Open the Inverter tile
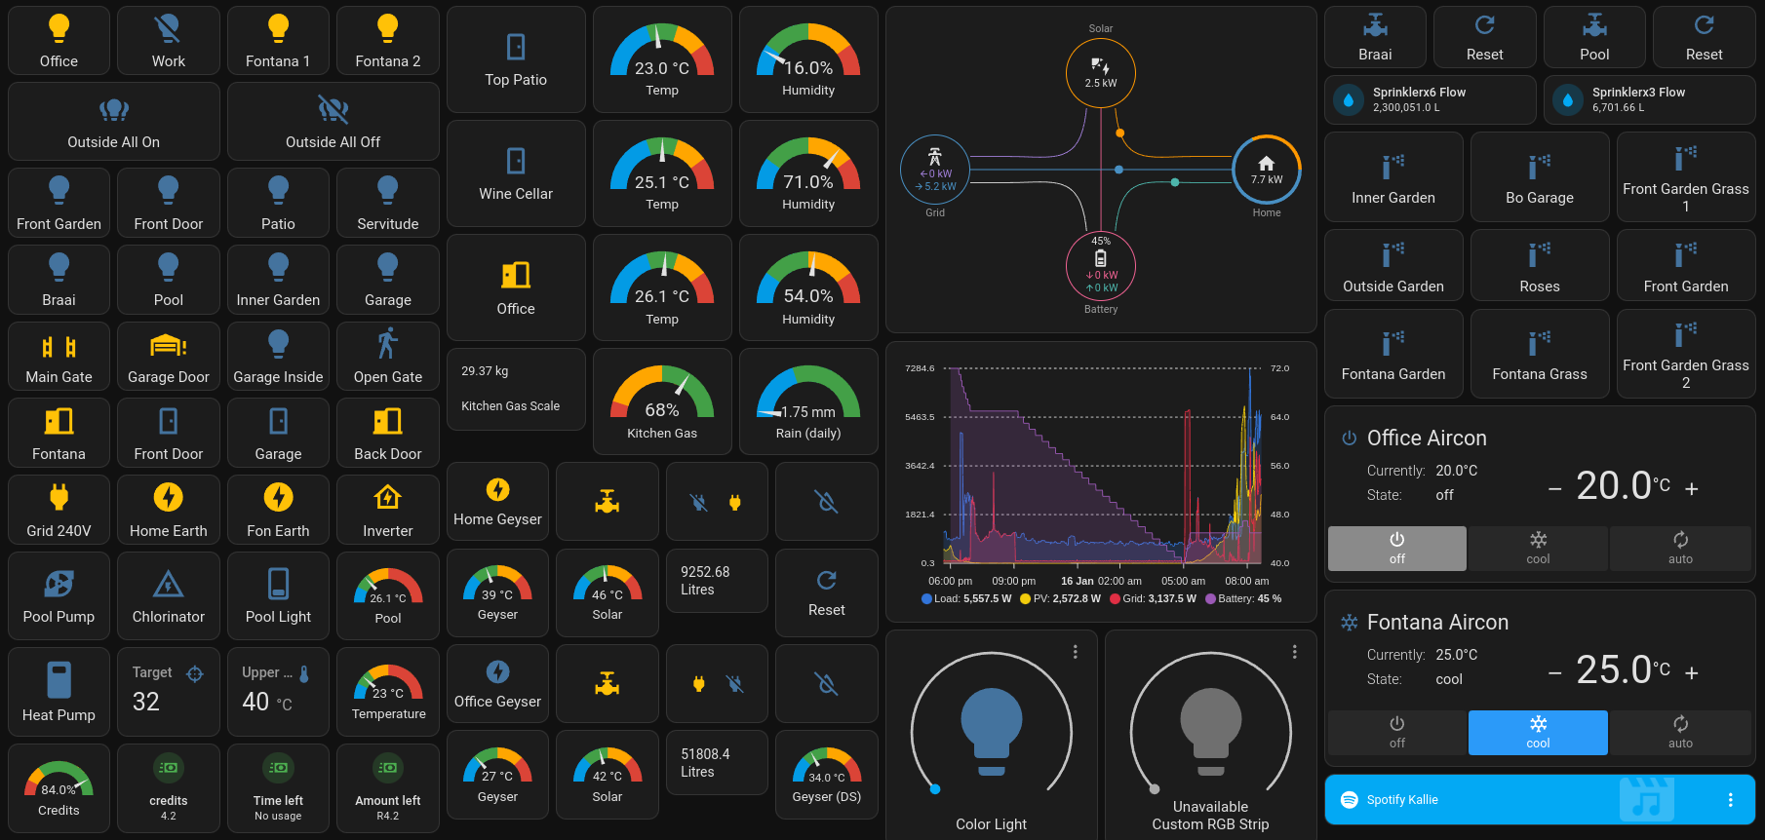This screenshot has height=840, width=1765. [x=387, y=510]
